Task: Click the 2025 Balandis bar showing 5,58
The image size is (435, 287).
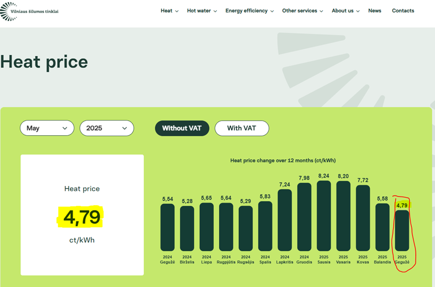Action: [383, 227]
